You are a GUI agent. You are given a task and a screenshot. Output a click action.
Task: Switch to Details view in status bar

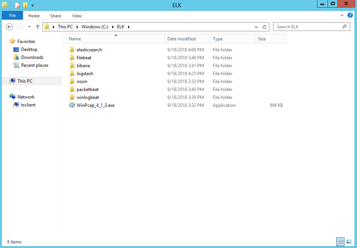pos(340,242)
